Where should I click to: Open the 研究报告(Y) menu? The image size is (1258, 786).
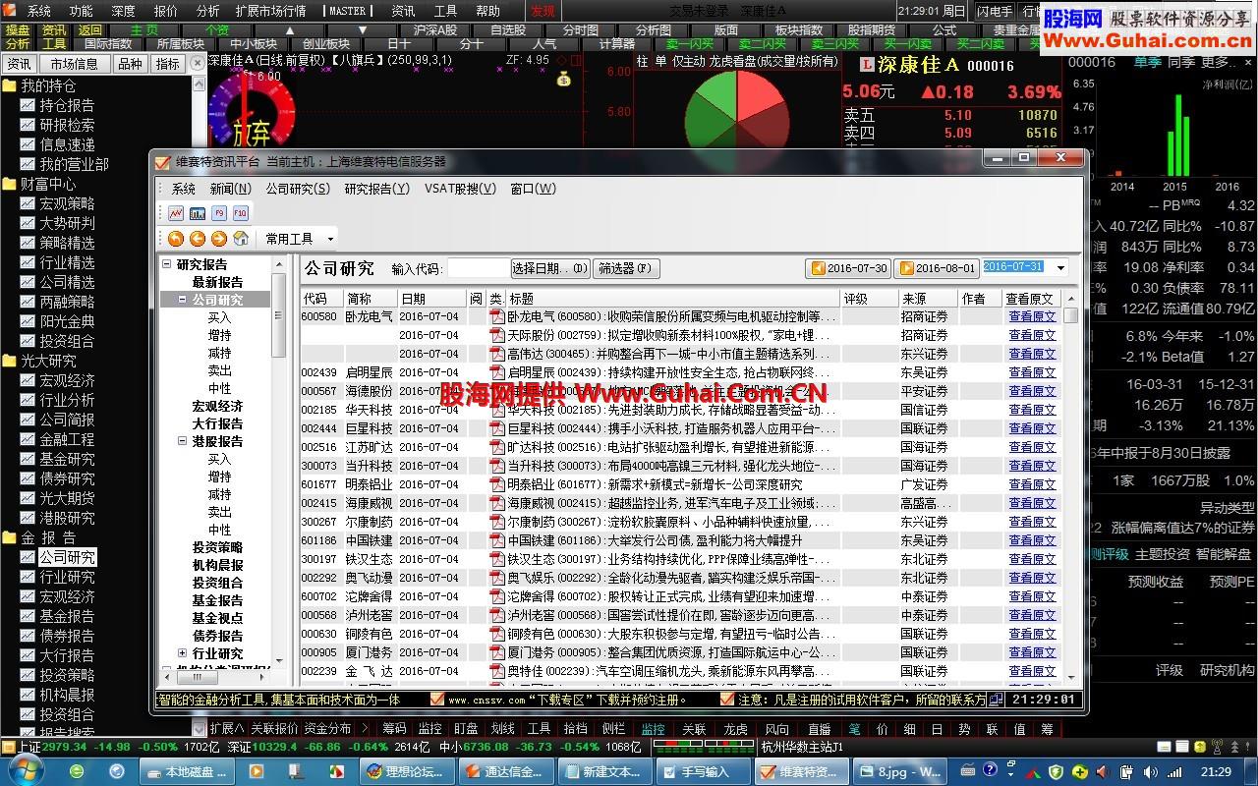pyautogui.click(x=377, y=189)
